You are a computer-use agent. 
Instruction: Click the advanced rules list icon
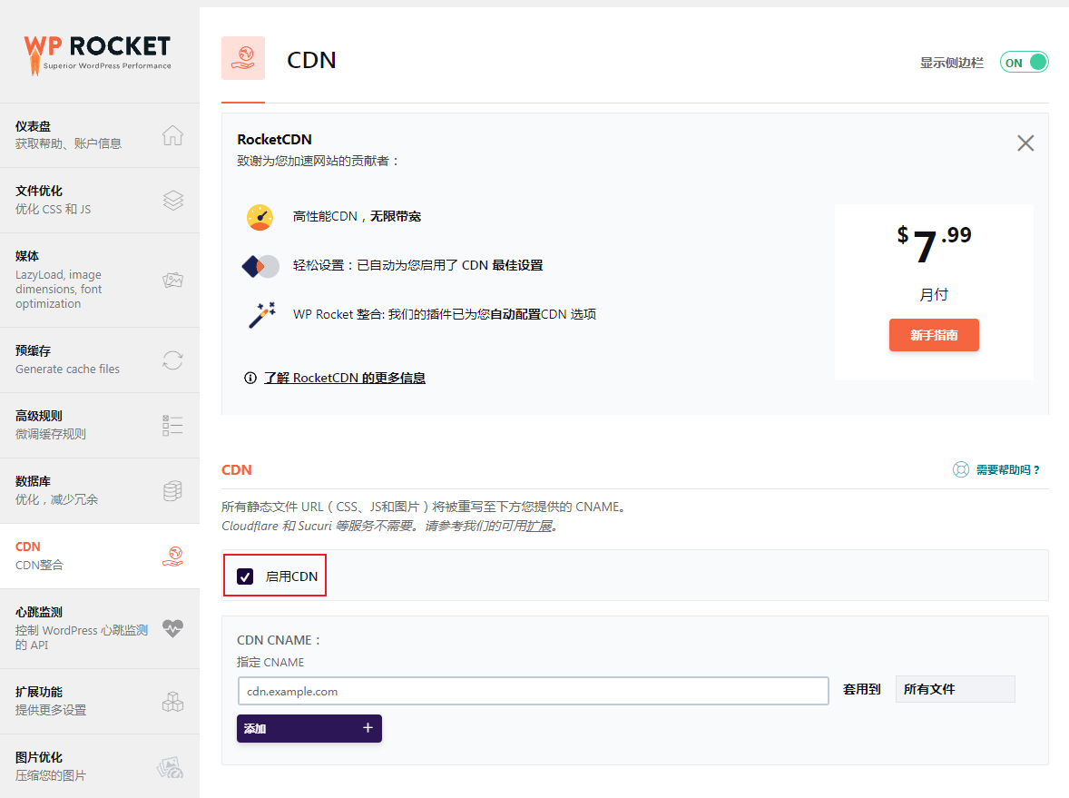172,426
